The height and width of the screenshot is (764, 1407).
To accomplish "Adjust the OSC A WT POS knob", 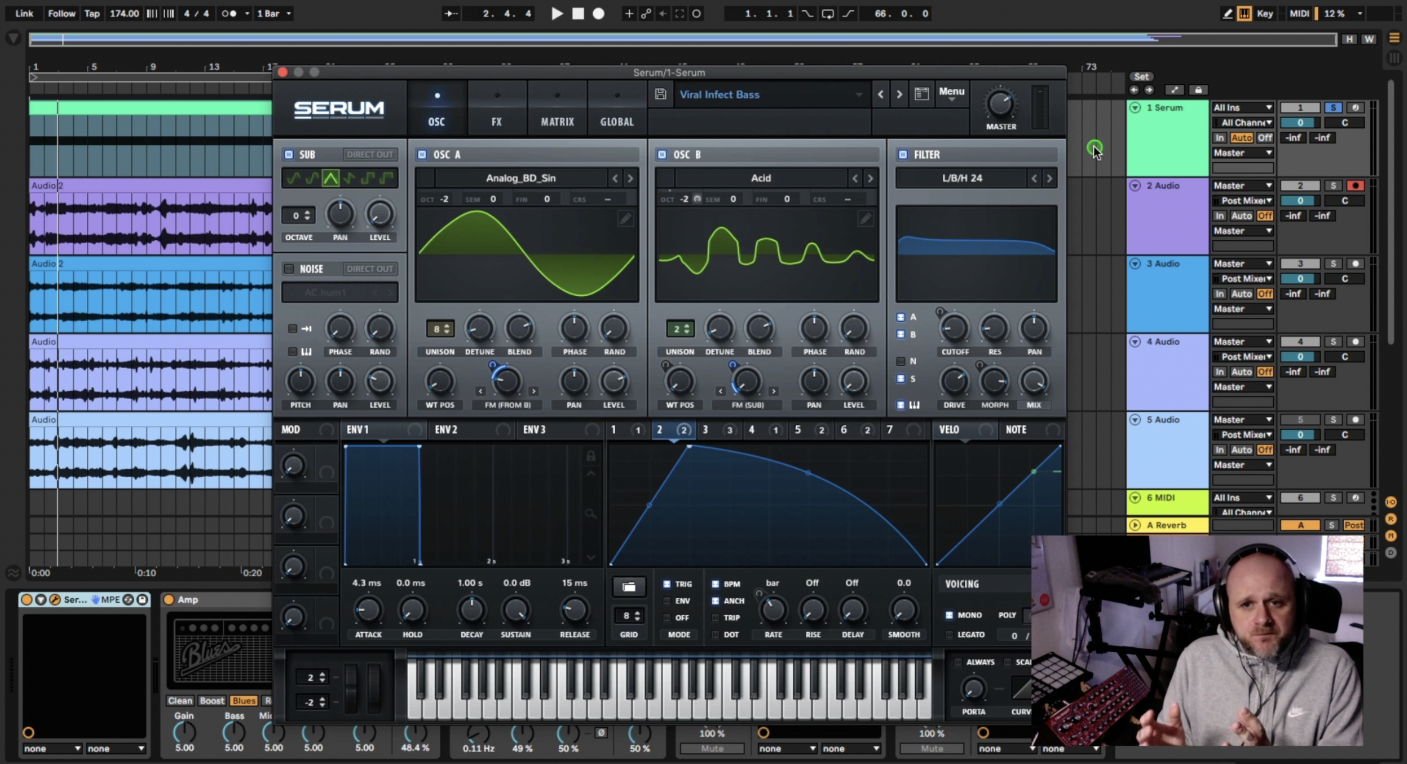I will pyautogui.click(x=439, y=382).
